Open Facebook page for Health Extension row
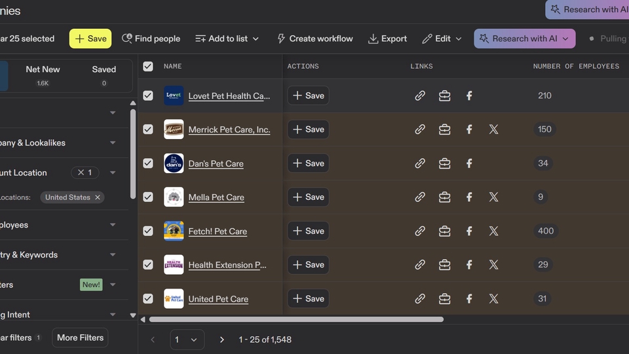This screenshot has height=354, width=629. 469,265
